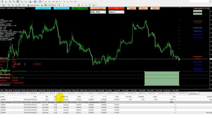The width and height of the screenshot is (212, 119).
Task: Open the USDCAD,H4 chart tab
Action: pos(23,93)
